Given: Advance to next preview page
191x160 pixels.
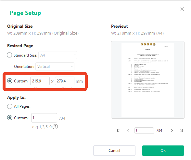Looking at the screenshot, I should click(x=172, y=131).
